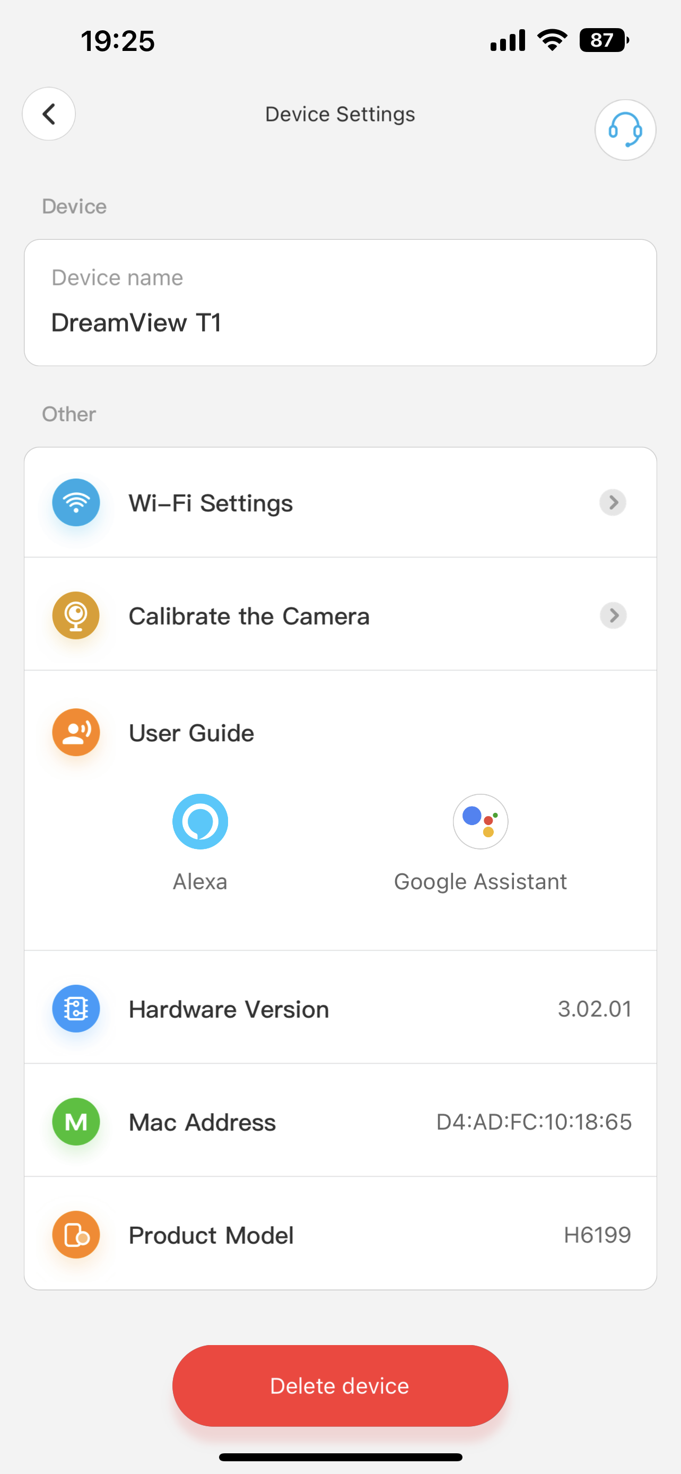Open customer support headset icon
Viewport: 681px width, 1474px height.
pos(625,130)
